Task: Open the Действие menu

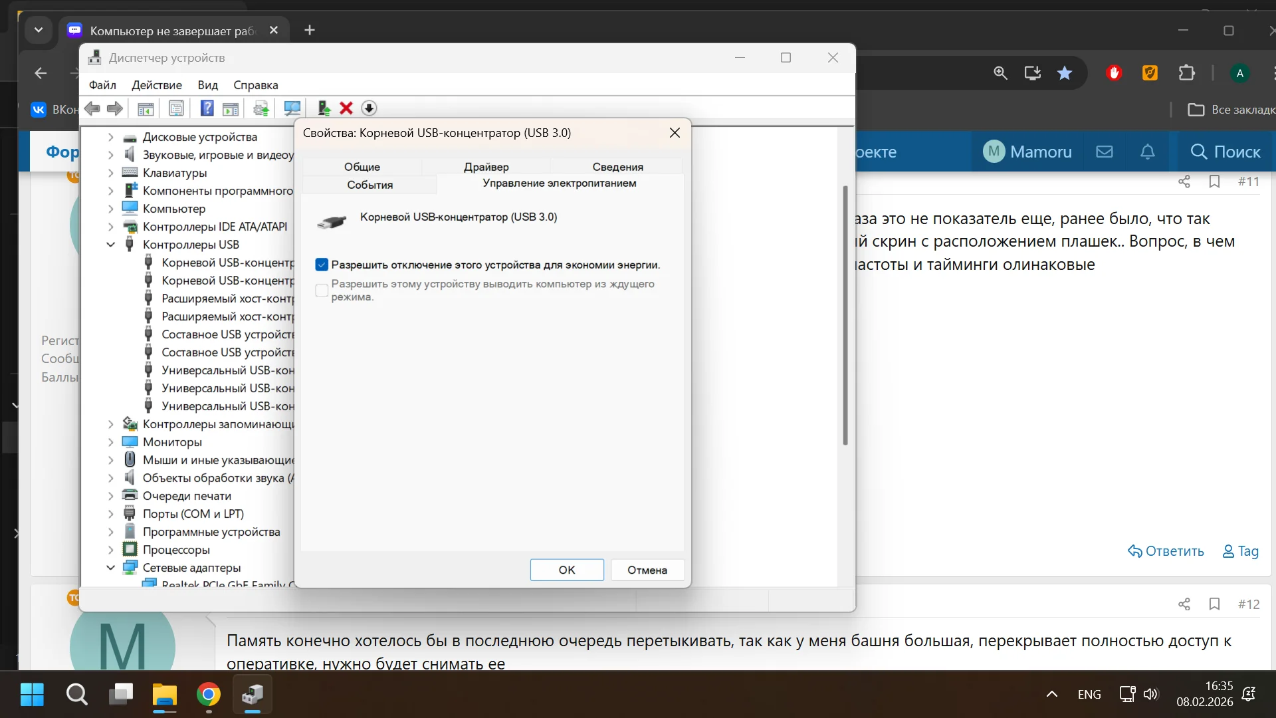Action: 157,85
